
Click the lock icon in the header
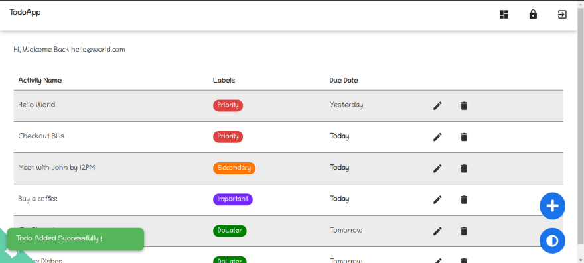[x=533, y=15]
